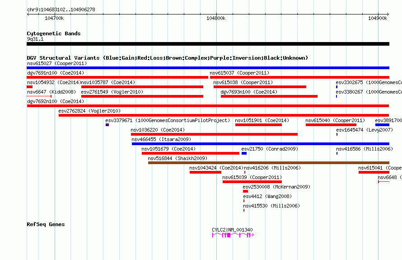402x260 pixels.
Task: Open the nsv1054932 (Coe2014) variant label
Action: 54,82
